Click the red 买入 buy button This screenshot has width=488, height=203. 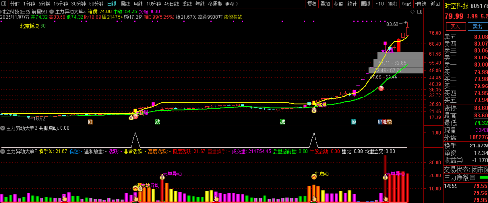point(455,27)
